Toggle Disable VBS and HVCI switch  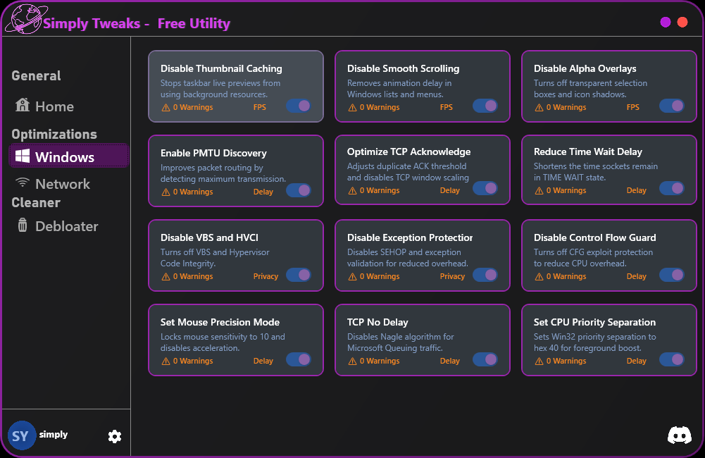299,275
